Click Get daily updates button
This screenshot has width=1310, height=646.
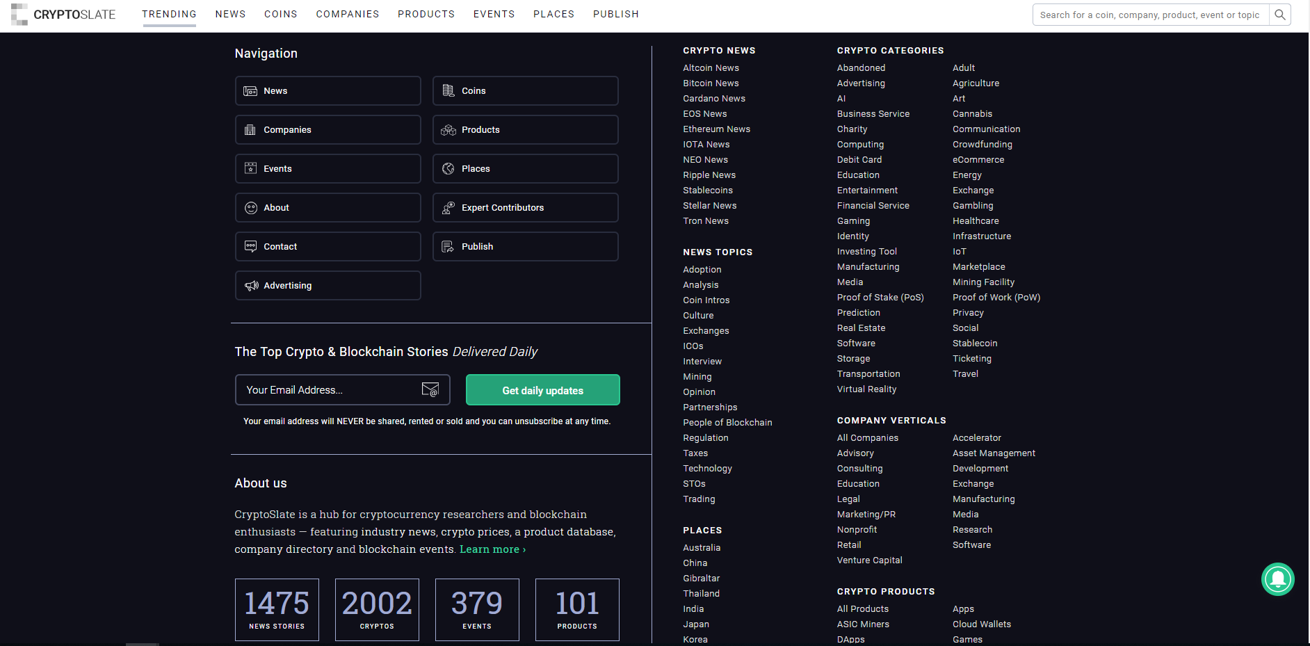pyautogui.click(x=543, y=390)
